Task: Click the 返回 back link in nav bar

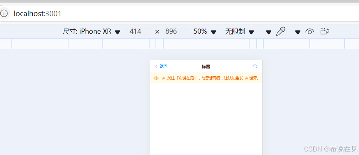Action: pyautogui.click(x=164, y=67)
